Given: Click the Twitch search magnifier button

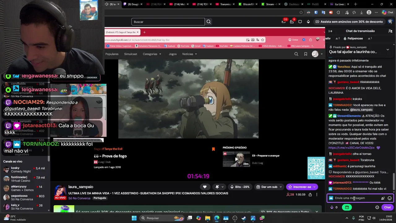Looking at the screenshot, I should coord(209,22).
